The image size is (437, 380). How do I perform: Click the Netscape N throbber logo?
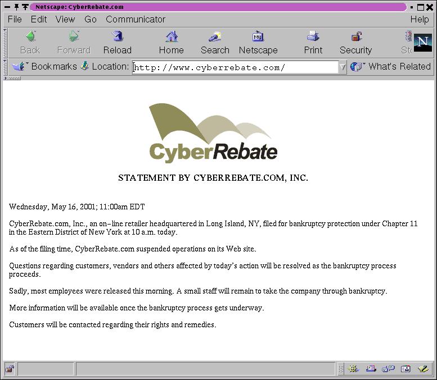(422, 43)
